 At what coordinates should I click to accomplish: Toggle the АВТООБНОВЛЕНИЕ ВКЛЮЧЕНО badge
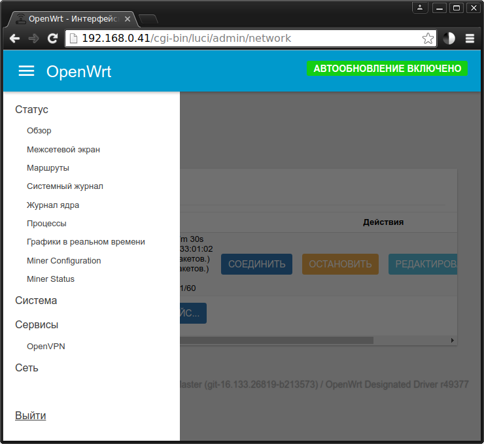[x=387, y=69]
